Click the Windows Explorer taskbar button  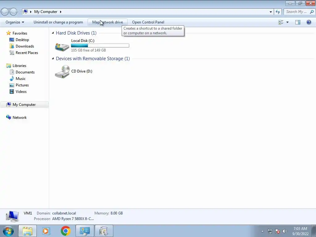click(x=27, y=231)
